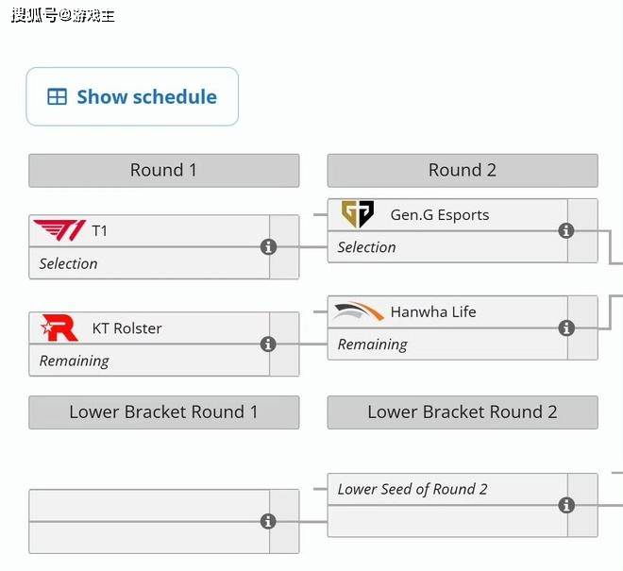This screenshot has height=571, width=623.
Task: Open the T1 vs Selection match info icon
Action: [268, 246]
